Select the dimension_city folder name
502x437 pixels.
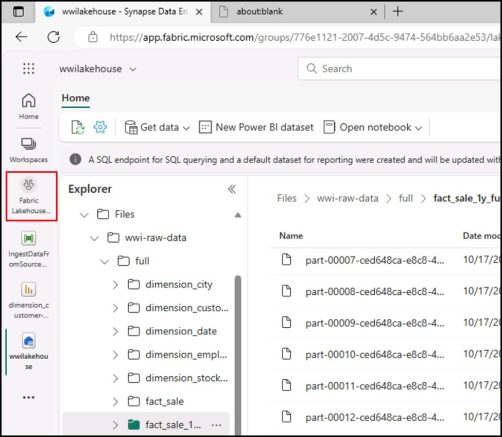click(x=179, y=284)
